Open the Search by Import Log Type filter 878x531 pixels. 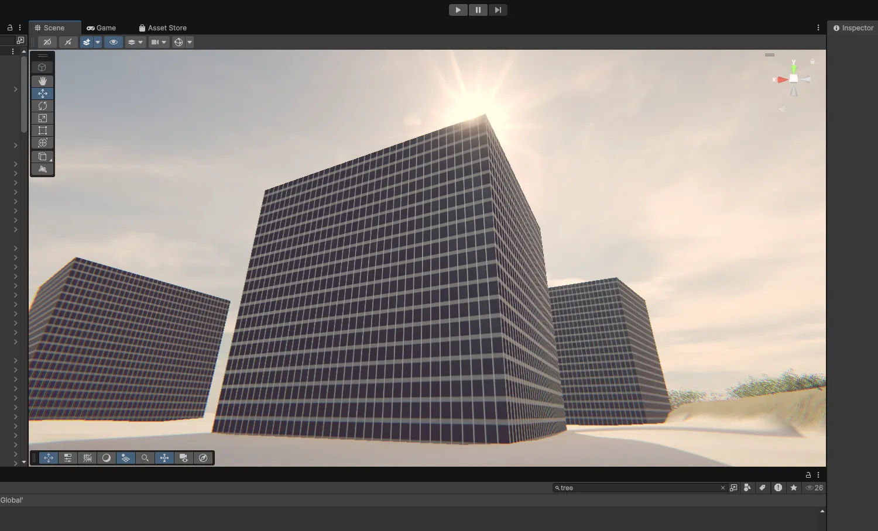tap(778, 488)
